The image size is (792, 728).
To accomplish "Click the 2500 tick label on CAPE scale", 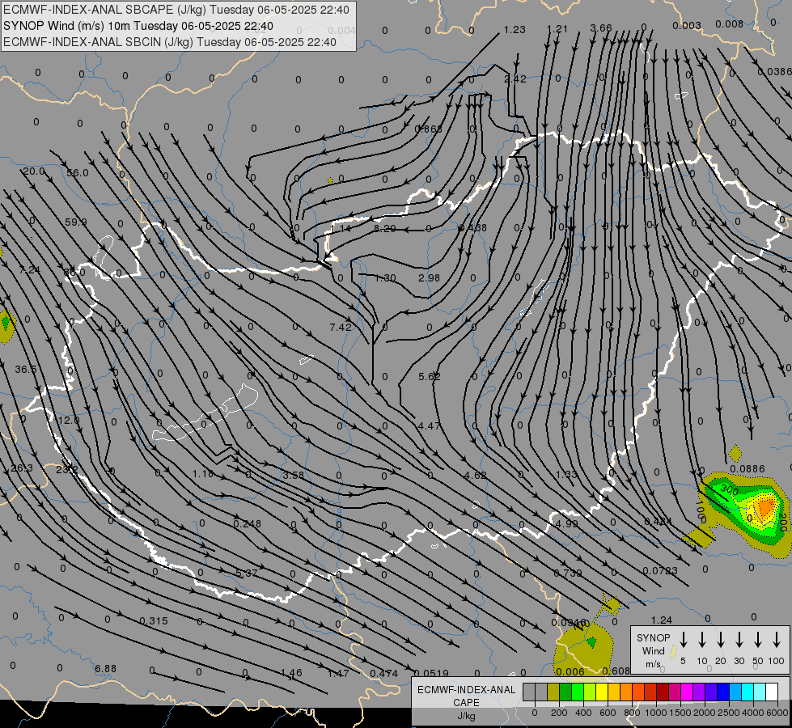I will (x=729, y=713).
